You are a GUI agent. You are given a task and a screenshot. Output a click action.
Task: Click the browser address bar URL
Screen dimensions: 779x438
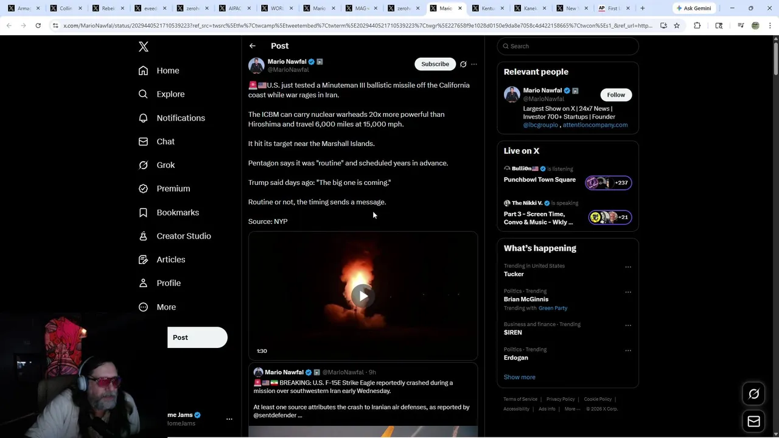pos(358,26)
